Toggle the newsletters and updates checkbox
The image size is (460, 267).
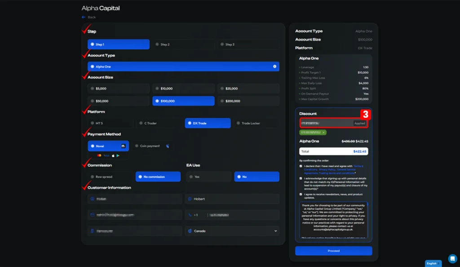click(301, 194)
